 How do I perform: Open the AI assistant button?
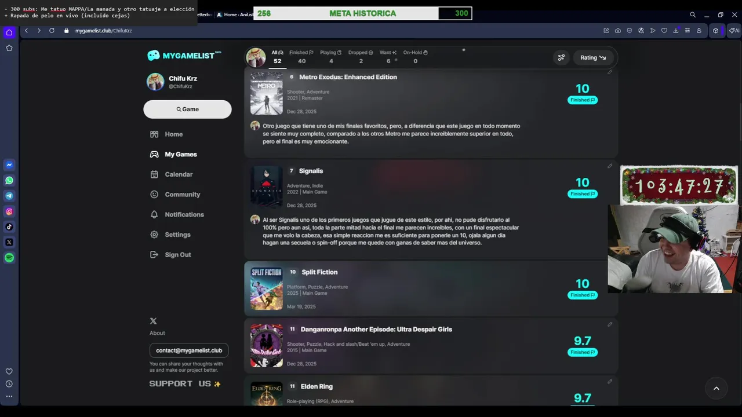[x=734, y=31]
